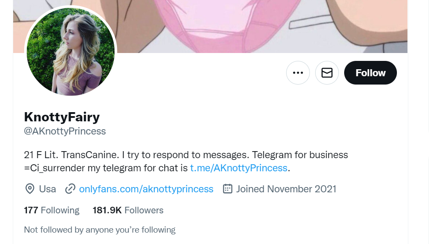This screenshot has height=244, width=429.
Task: Show the 177 Following list
Action: [x=52, y=210]
